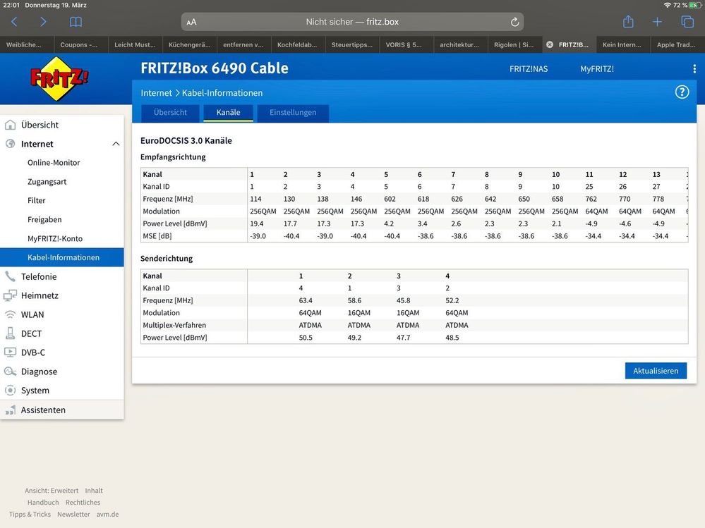
Task: Open help with the question mark icon
Action: [x=682, y=92]
